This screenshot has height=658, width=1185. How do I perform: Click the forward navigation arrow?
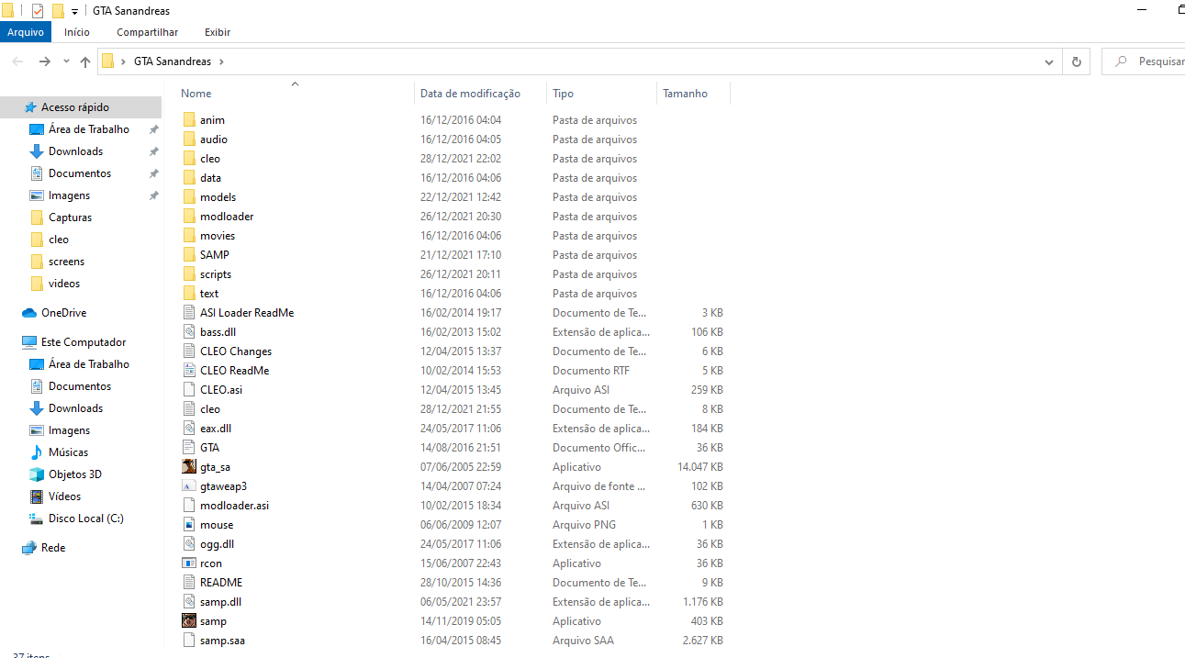[44, 61]
